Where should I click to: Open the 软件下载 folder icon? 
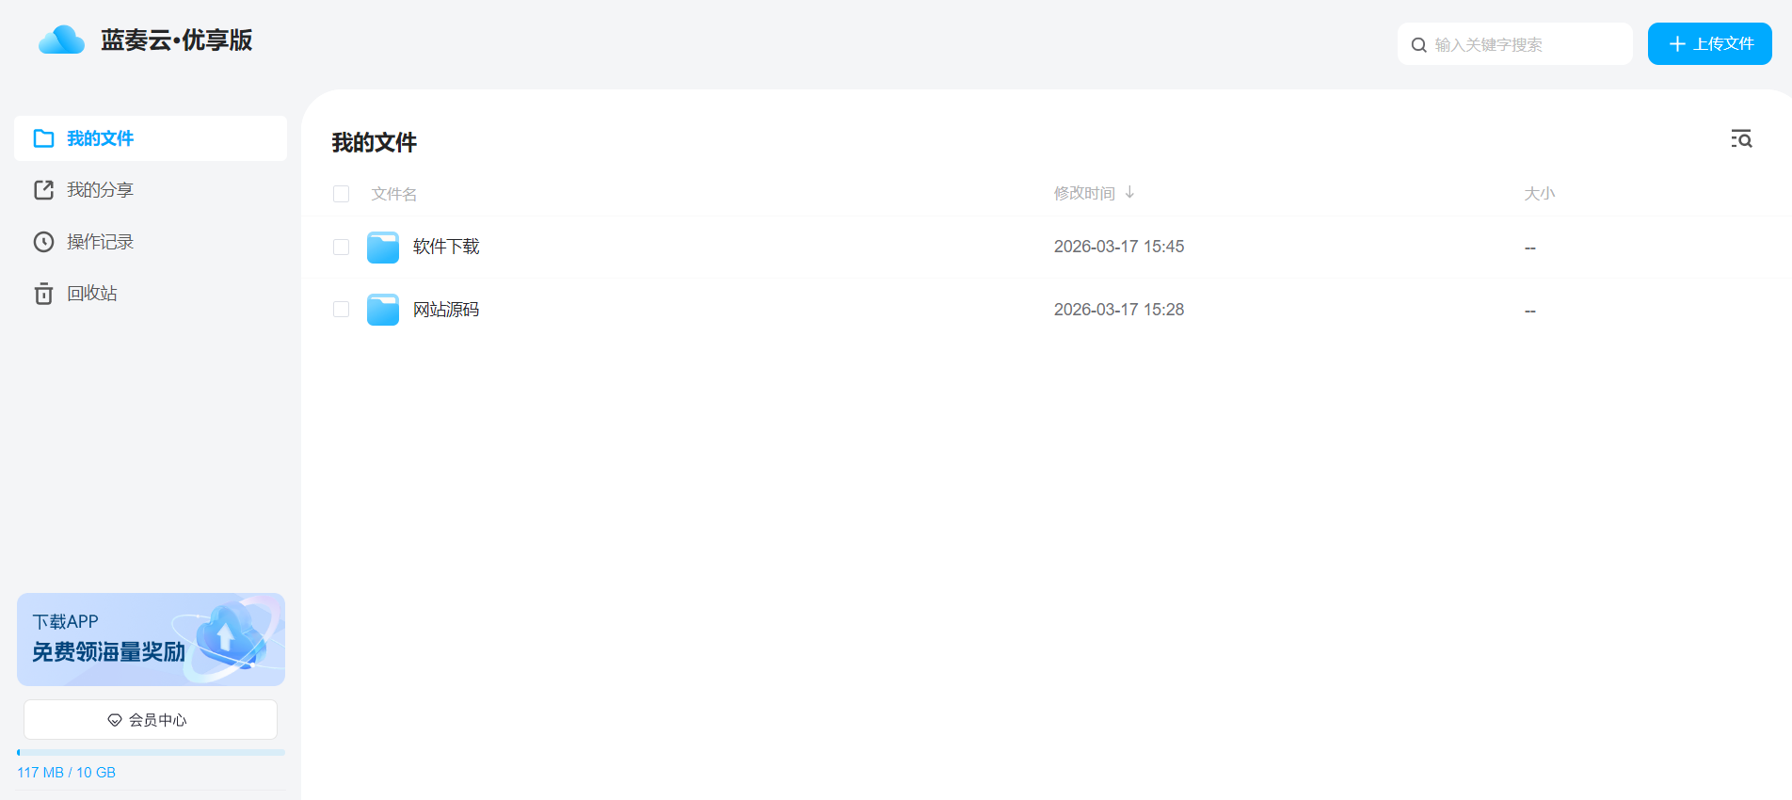(383, 248)
